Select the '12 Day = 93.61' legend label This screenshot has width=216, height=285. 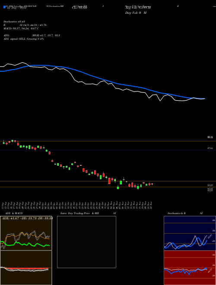(x=16, y=8)
